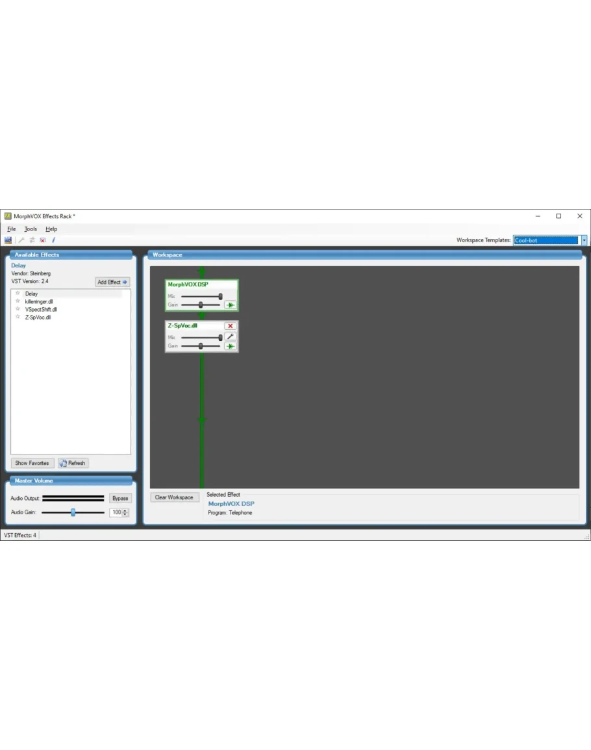Favorite the killerringer.dll star
This screenshot has height=750, width=591.
point(18,301)
